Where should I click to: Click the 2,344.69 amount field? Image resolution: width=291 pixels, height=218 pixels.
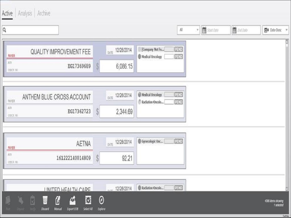tap(117, 112)
